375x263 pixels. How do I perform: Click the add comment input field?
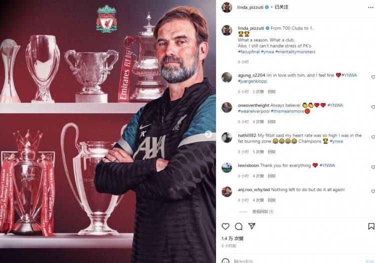[296, 261]
